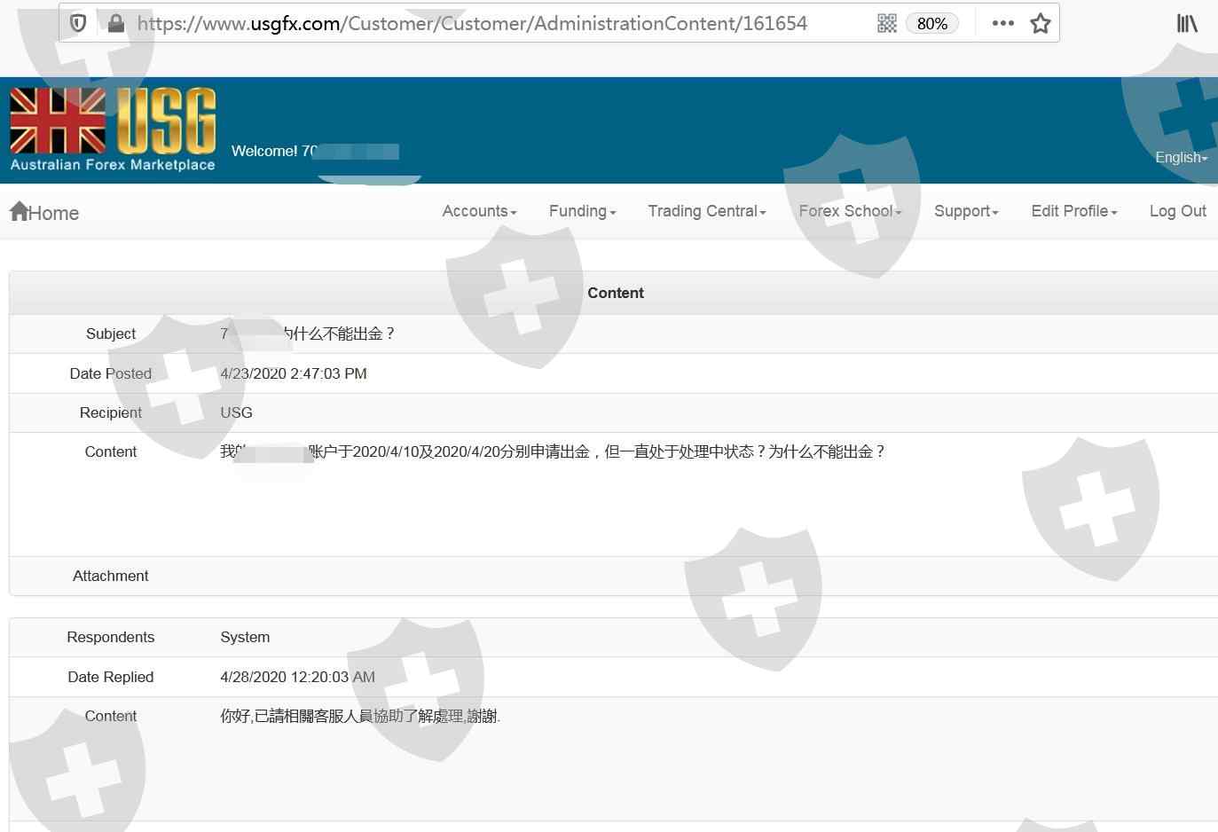
Task: Click the Content panel header
Action: pos(615,293)
